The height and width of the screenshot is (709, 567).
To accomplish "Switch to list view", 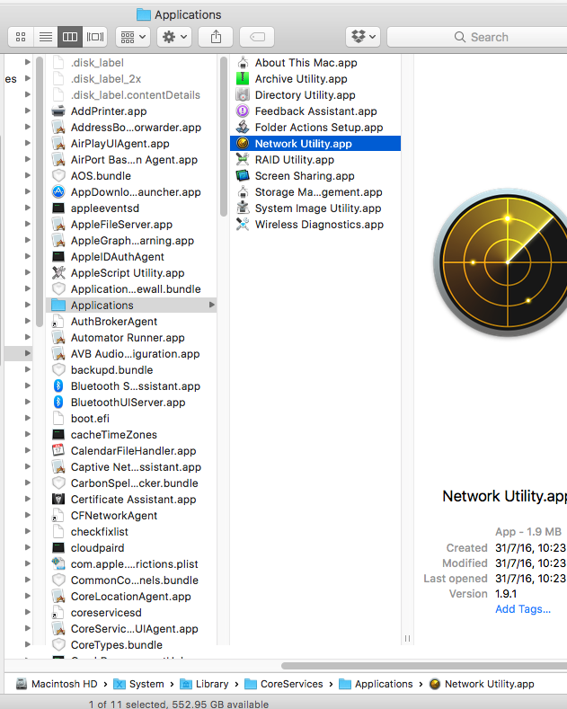I will tap(45, 37).
